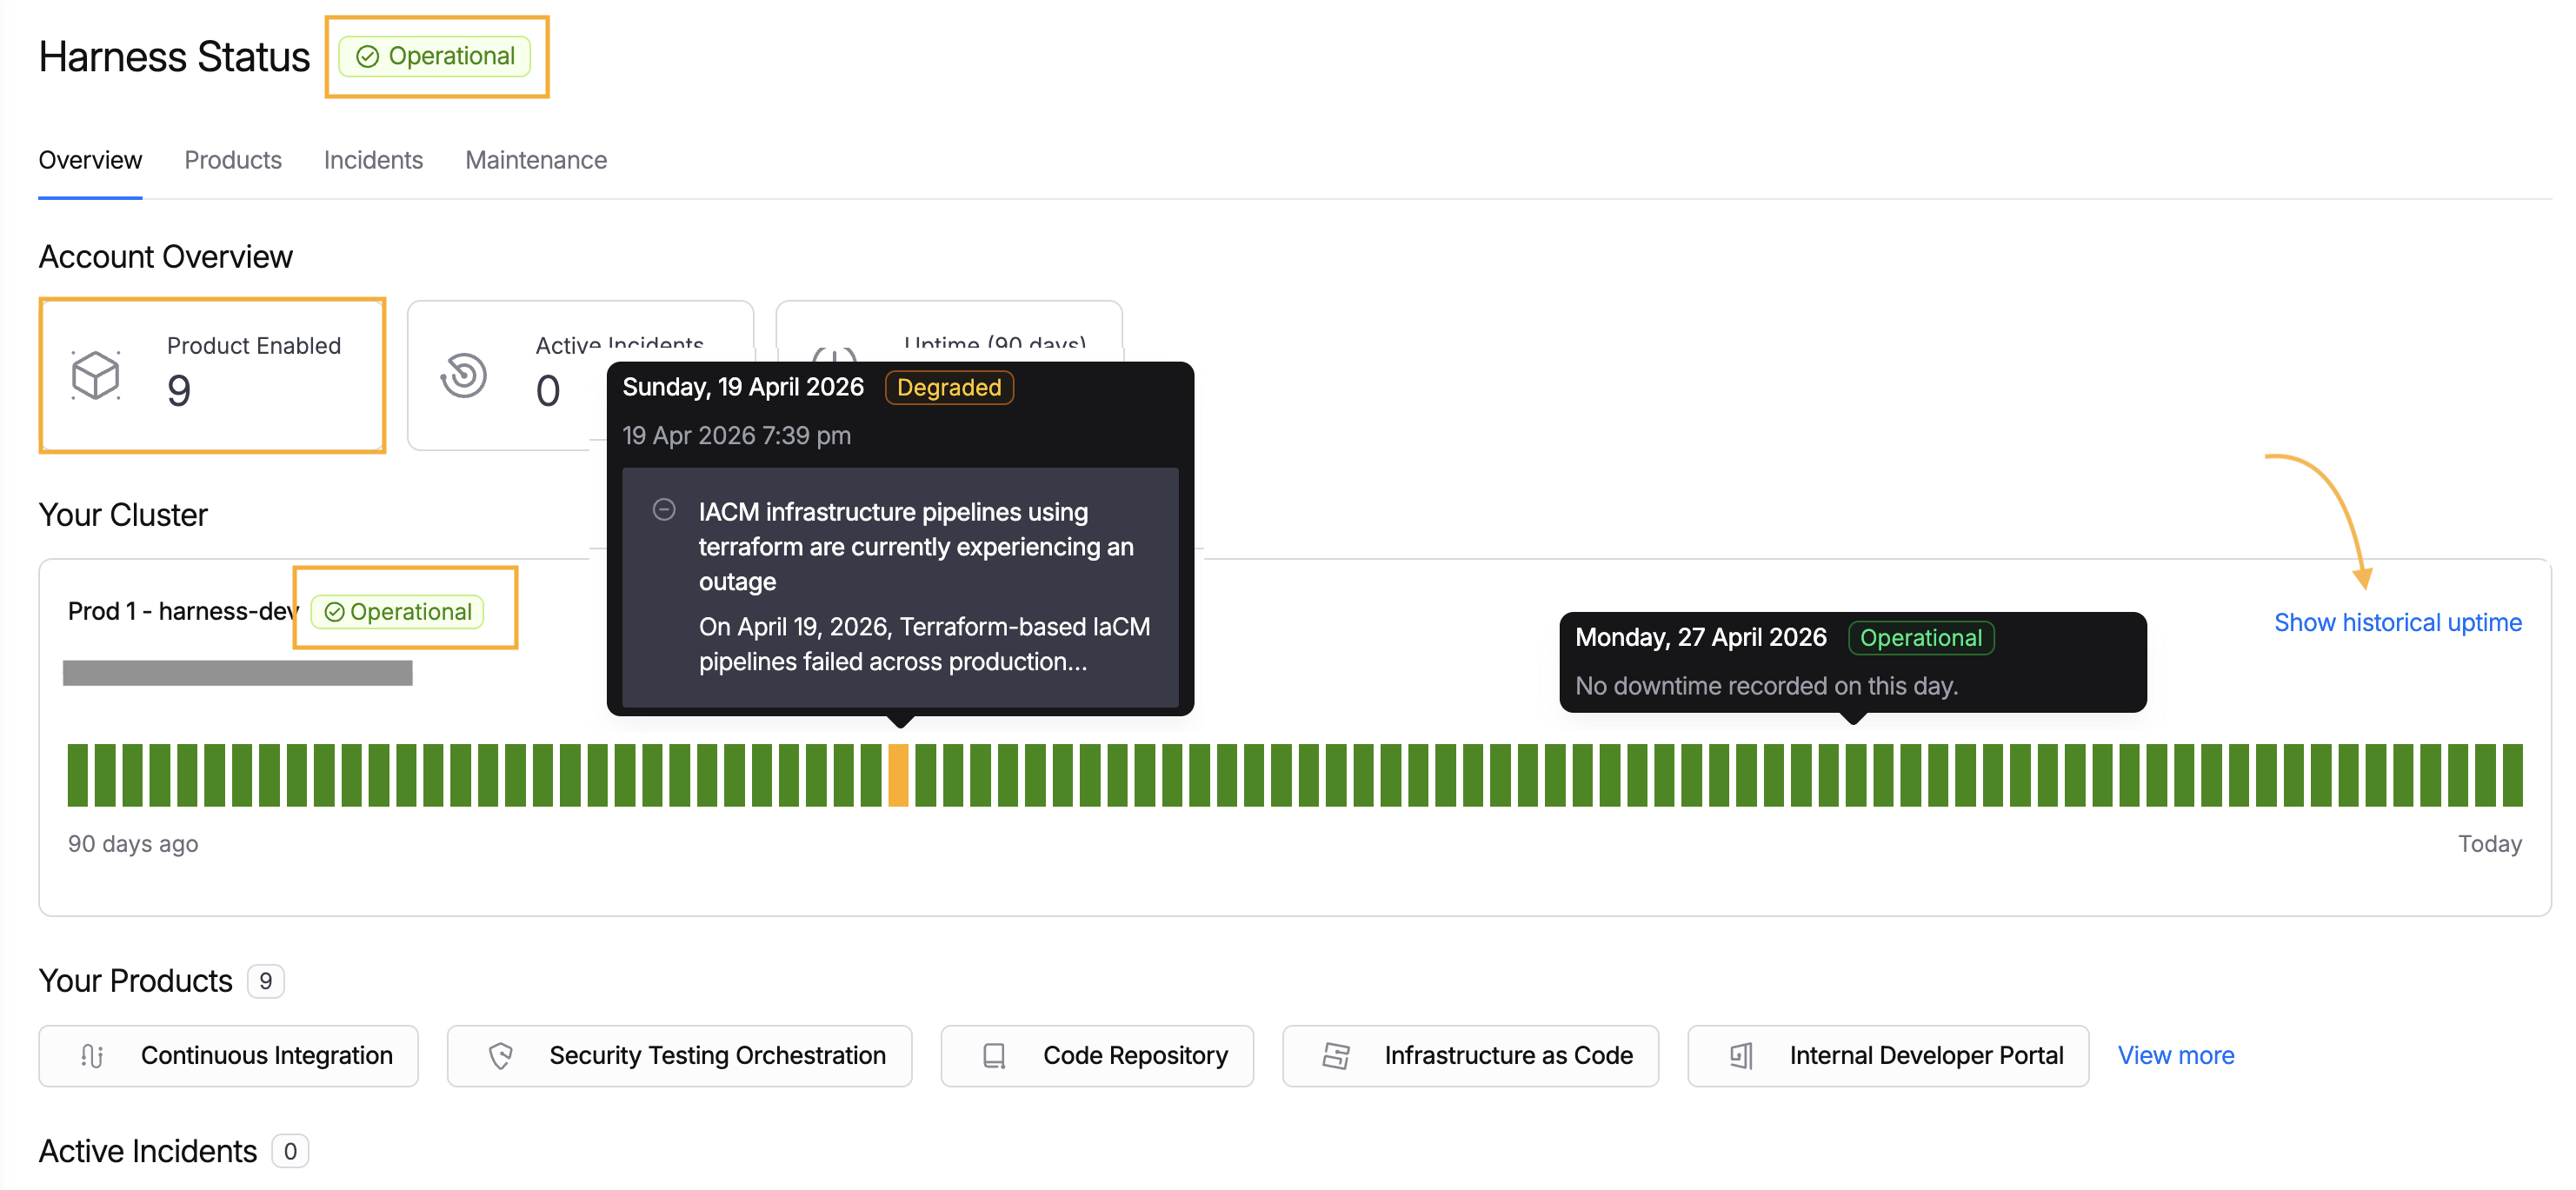Click the spiral icon in Active Incidents card
This screenshot has height=1190, width=2576.
[x=463, y=376]
